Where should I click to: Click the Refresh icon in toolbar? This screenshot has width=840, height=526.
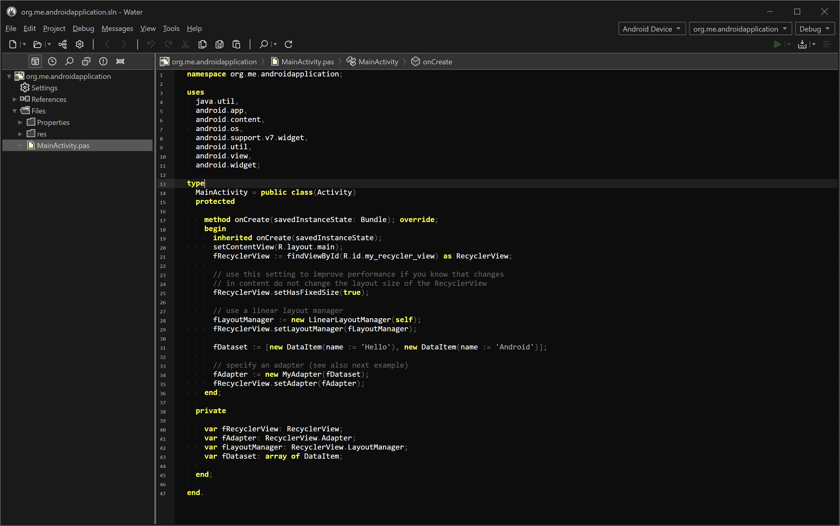tap(289, 44)
